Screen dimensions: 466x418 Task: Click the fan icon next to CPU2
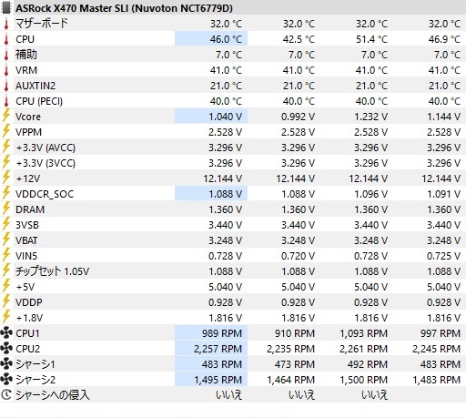pos(6,349)
